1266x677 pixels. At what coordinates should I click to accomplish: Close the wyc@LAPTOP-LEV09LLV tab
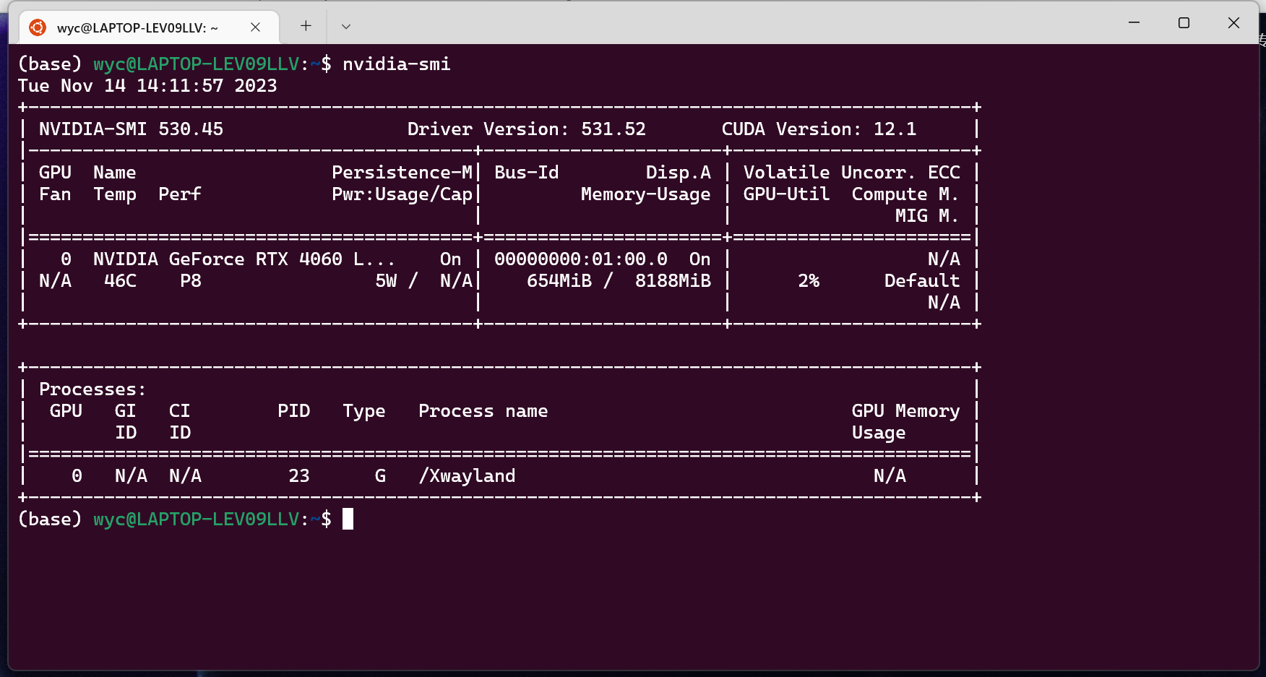coord(255,27)
